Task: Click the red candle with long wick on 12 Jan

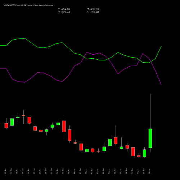Action: (x=116, y=140)
